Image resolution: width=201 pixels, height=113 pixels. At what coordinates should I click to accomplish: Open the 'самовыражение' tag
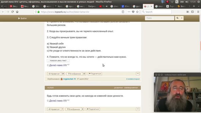(x=131, y=88)
